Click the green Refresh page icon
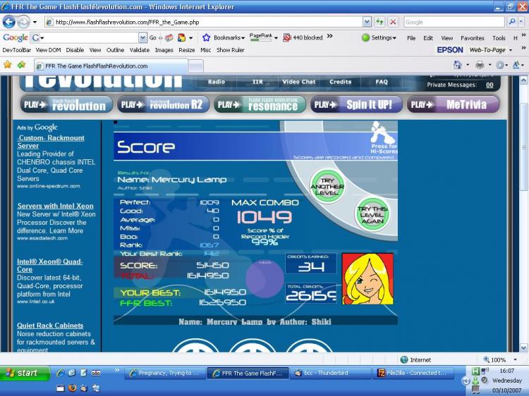The height and width of the screenshot is (396, 529). point(379,23)
